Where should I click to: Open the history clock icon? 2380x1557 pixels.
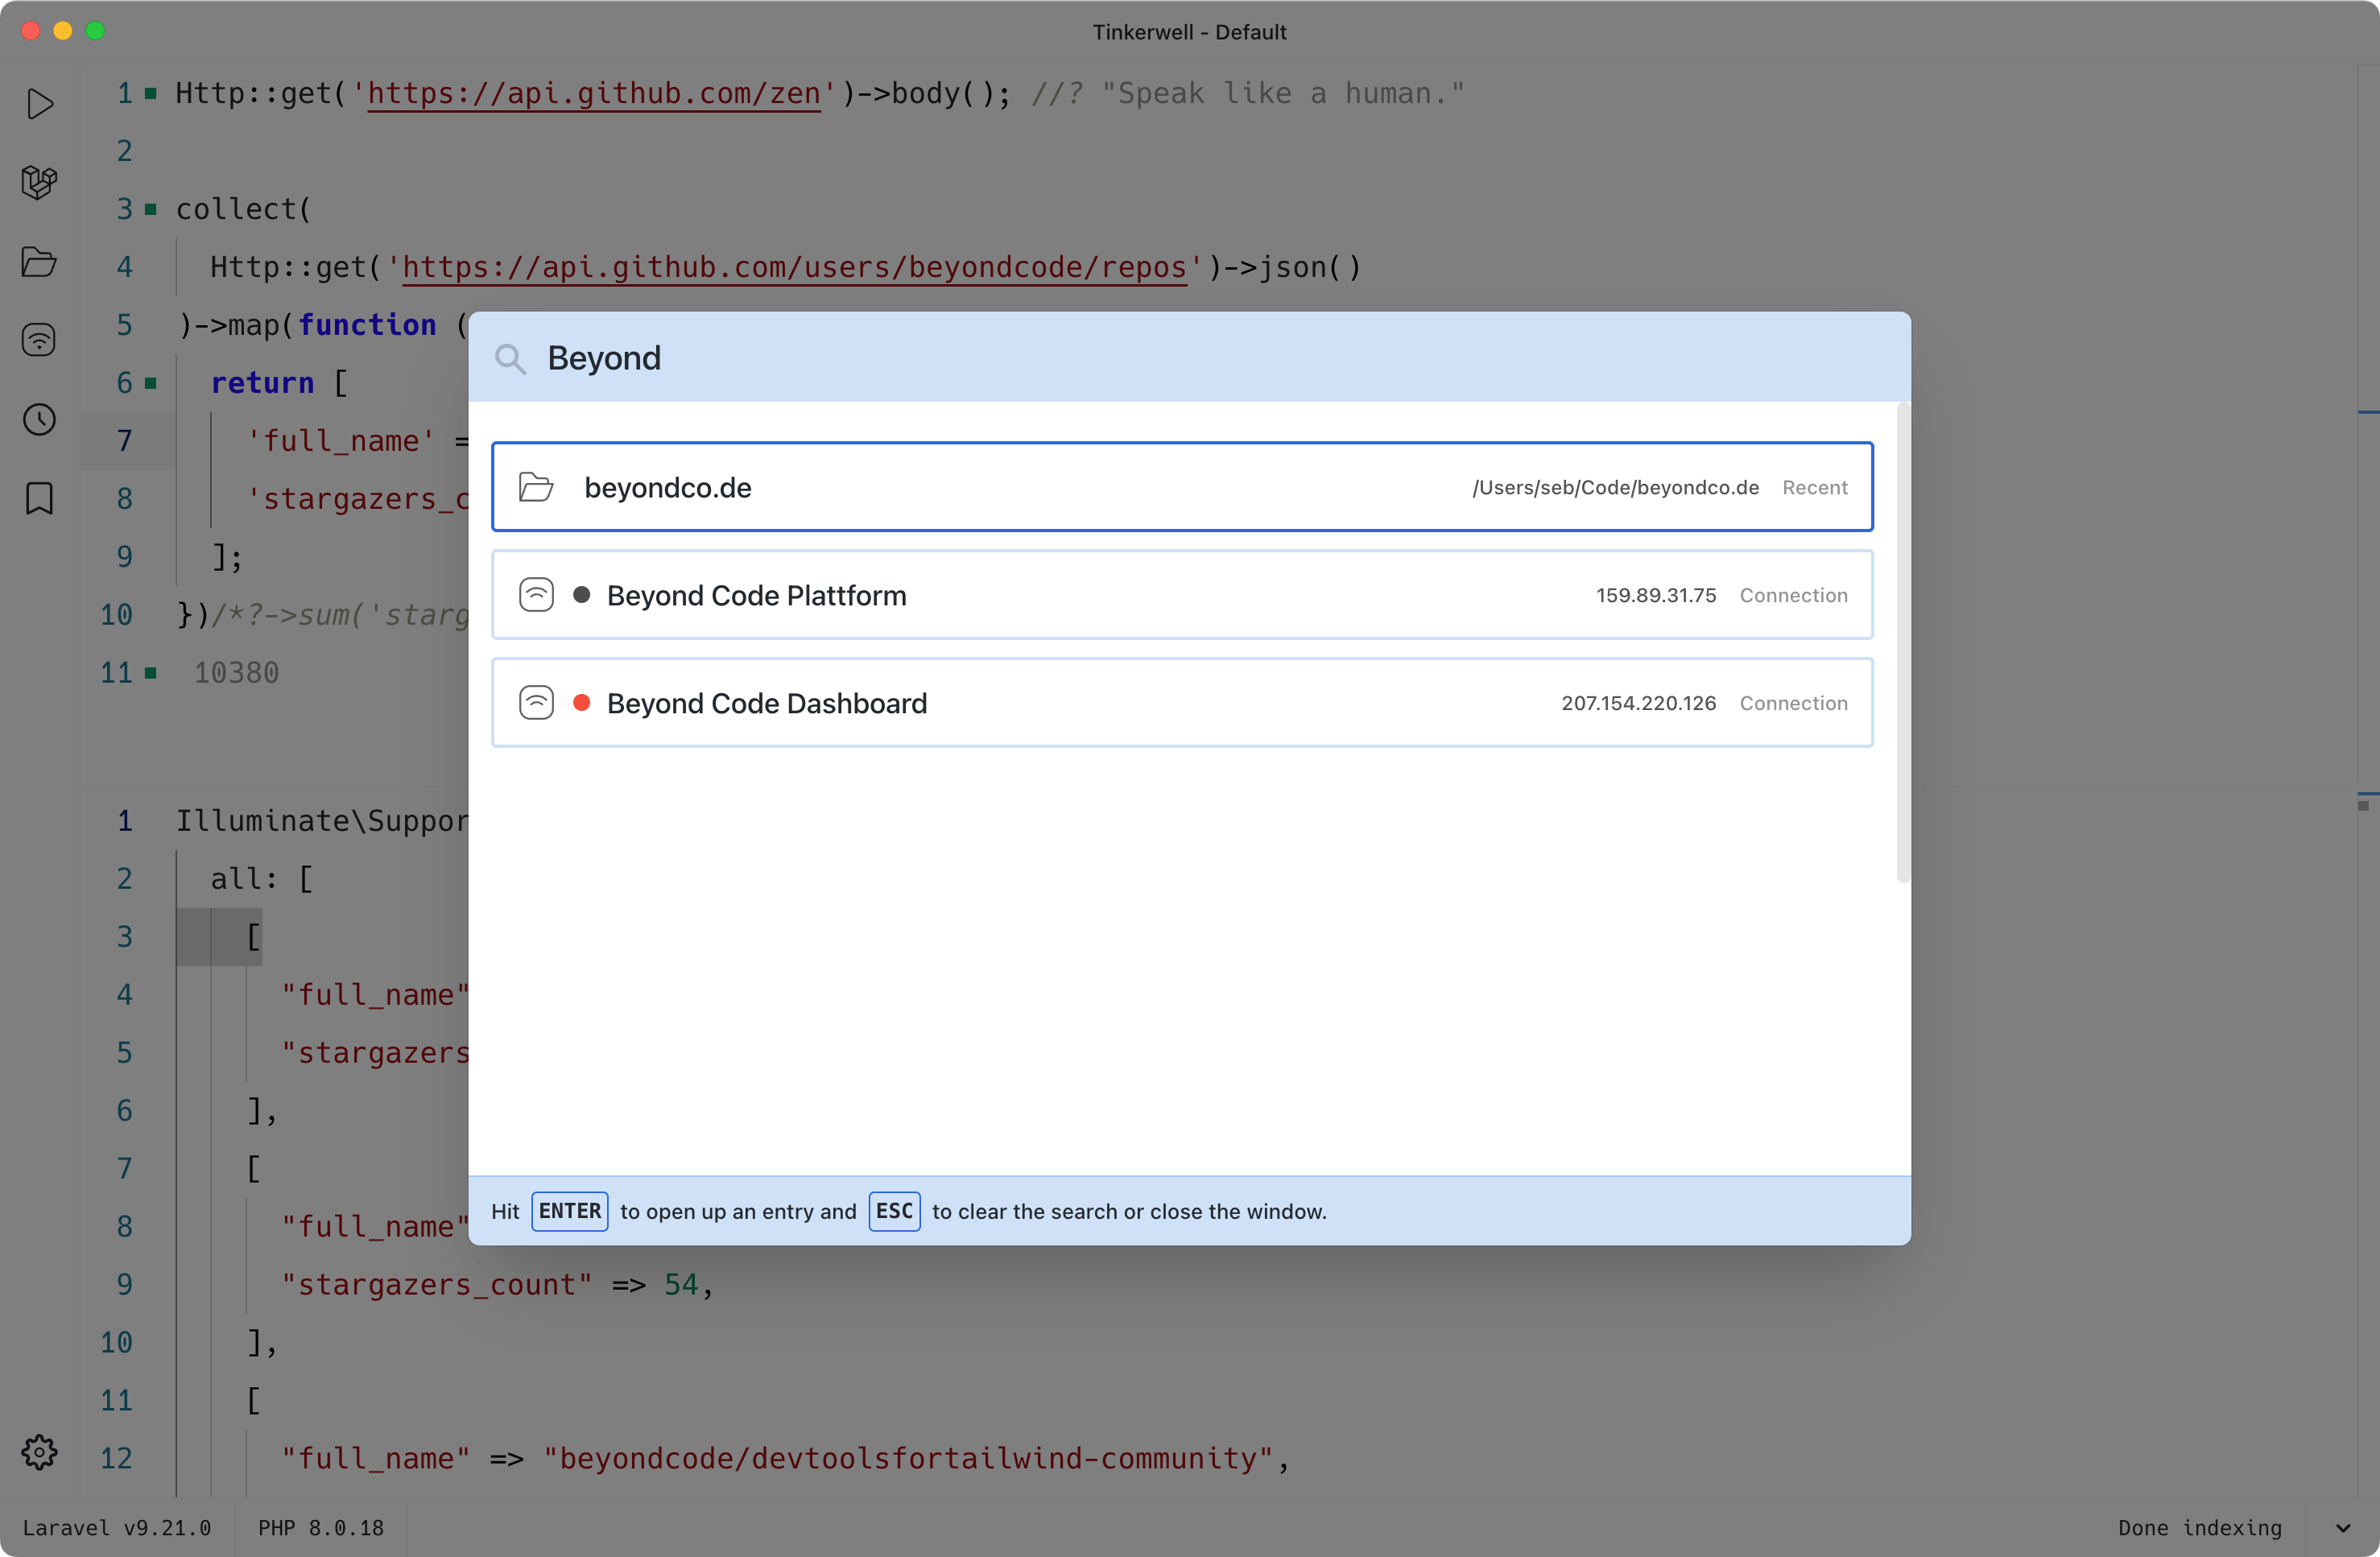click(39, 419)
